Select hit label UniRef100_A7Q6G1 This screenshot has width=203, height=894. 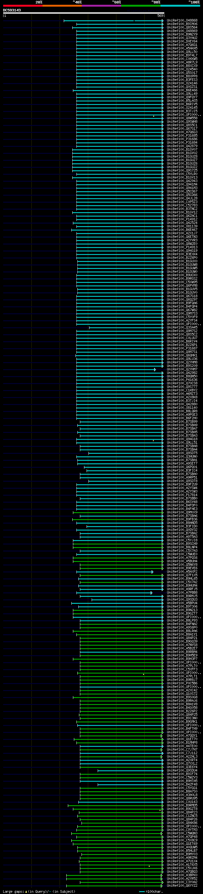pos(182,45)
